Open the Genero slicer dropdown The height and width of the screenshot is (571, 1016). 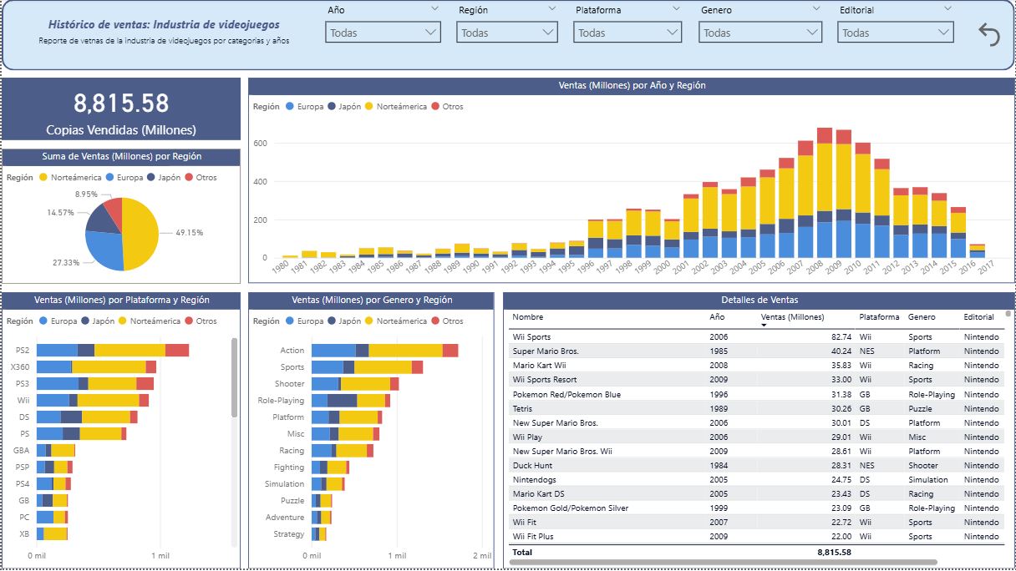760,33
